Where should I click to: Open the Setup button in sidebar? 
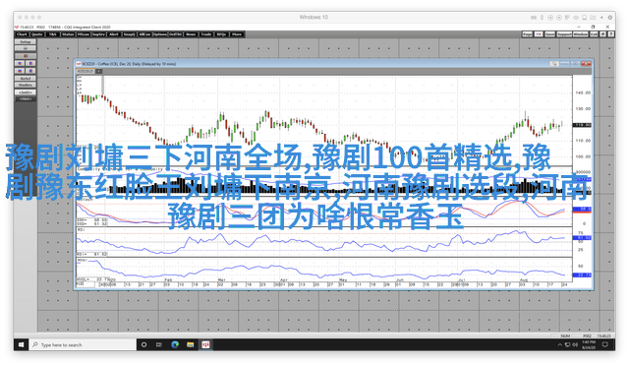(x=26, y=41)
